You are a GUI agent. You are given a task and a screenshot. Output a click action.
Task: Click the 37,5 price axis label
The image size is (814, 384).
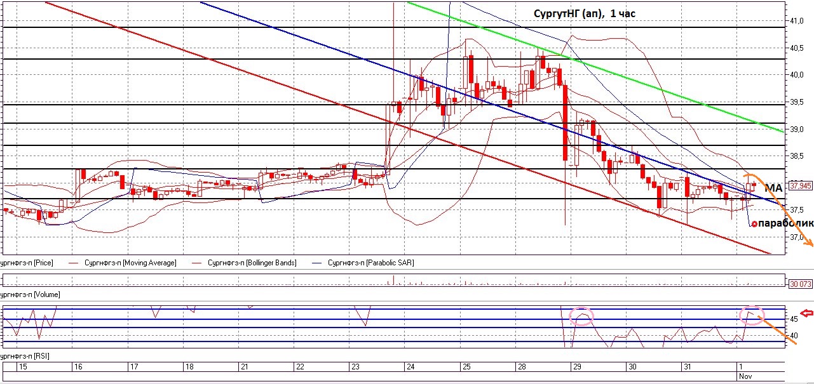pyautogui.click(x=797, y=210)
